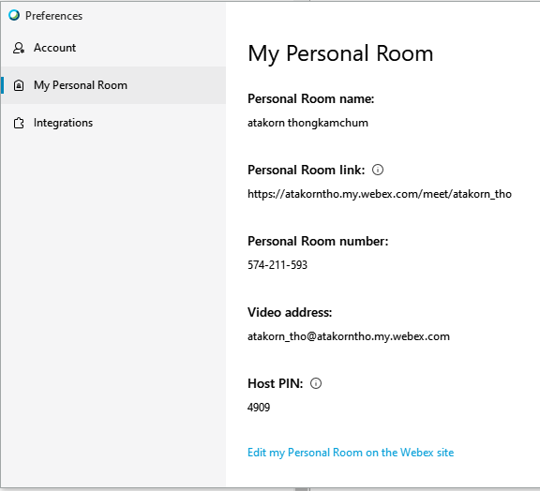Click the video address atakorn_tho@atakorntho.my.webex.com
The height and width of the screenshot is (491, 540).
point(349,336)
